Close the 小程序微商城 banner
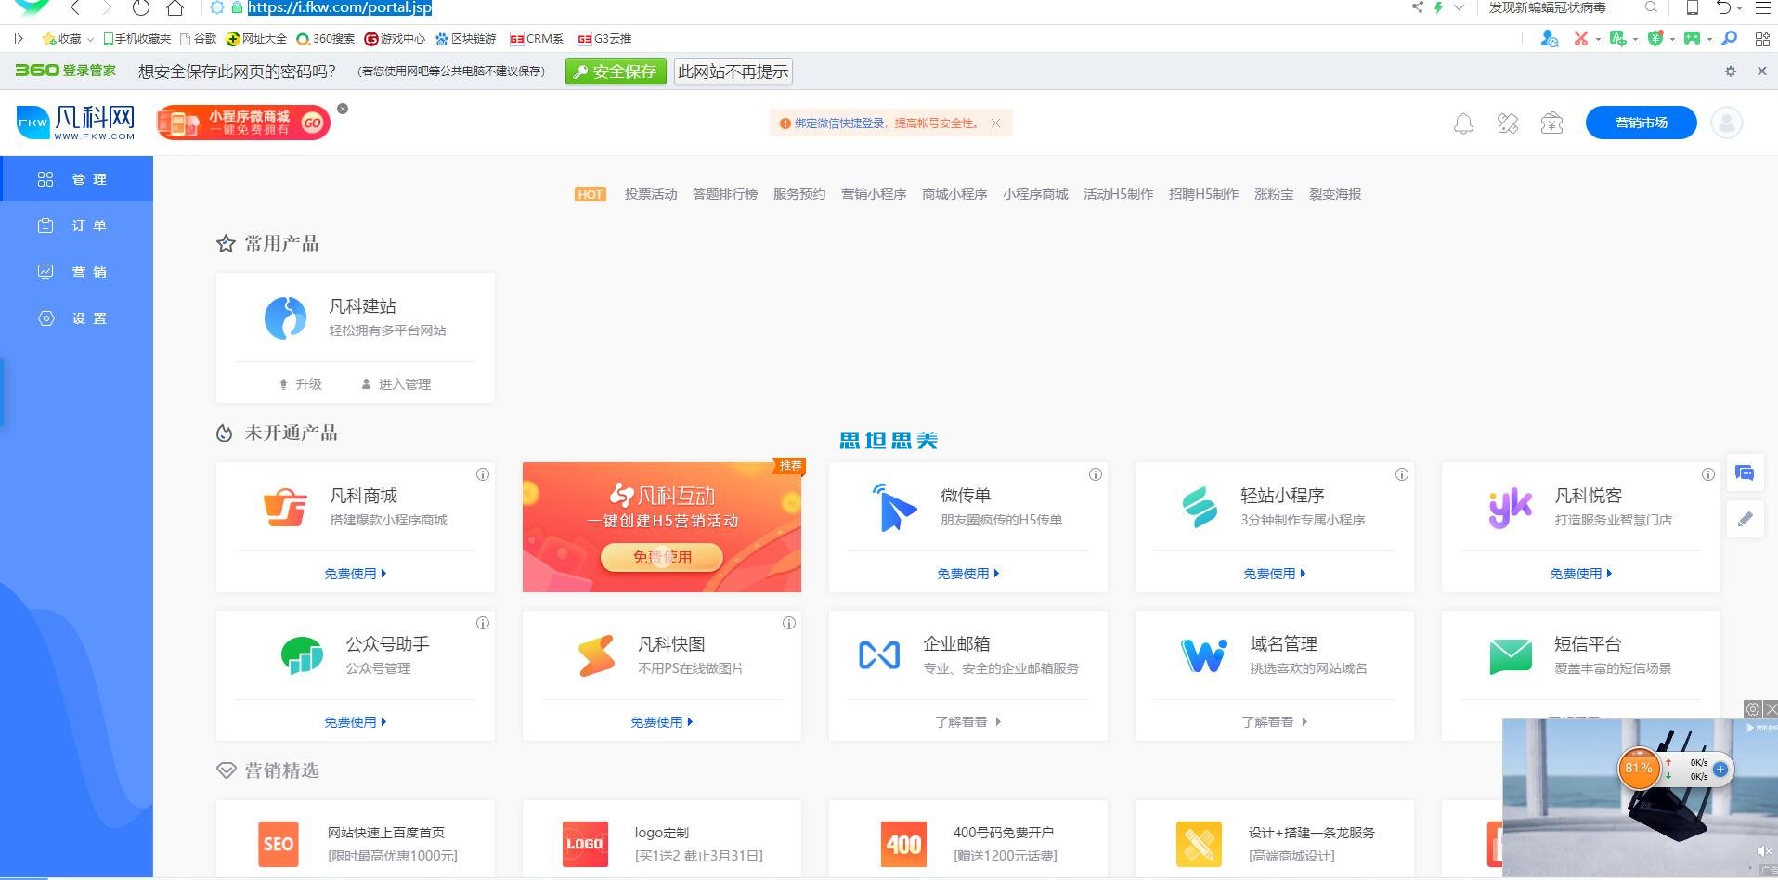The height and width of the screenshot is (880, 1778). coord(343,109)
